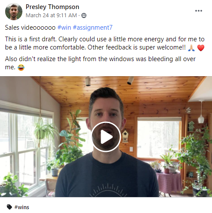The height and width of the screenshot is (213, 212).
Task: Click the birdhouse on the wooden wall
Action: (125, 136)
